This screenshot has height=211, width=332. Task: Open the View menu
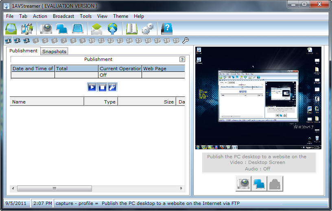(102, 16)
